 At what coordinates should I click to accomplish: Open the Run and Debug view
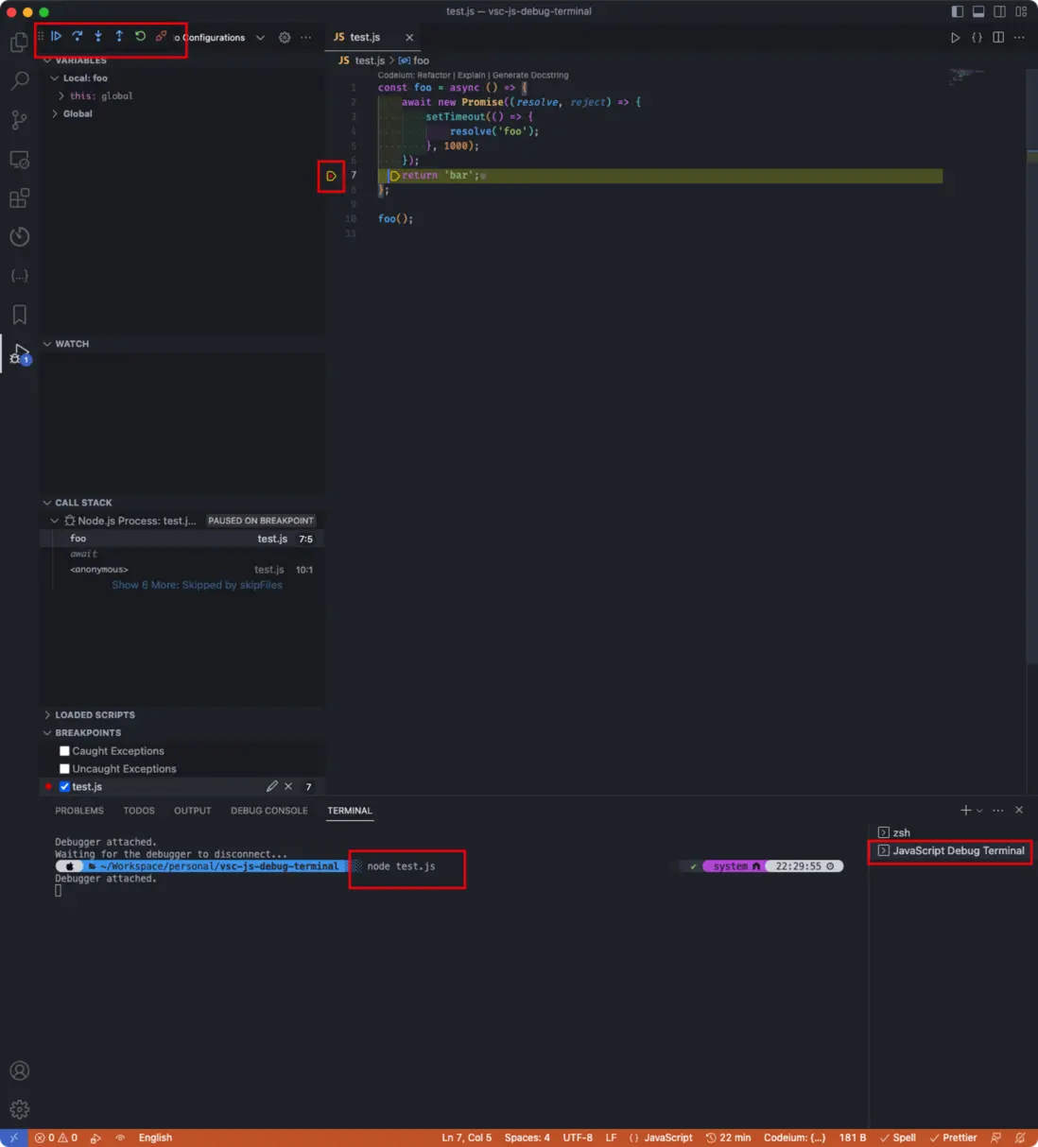coord(19,354)
